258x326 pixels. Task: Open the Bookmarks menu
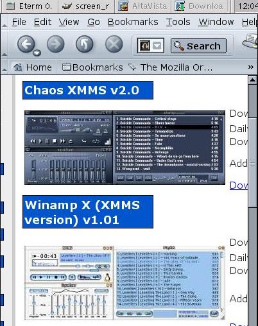tap(133, 22)
